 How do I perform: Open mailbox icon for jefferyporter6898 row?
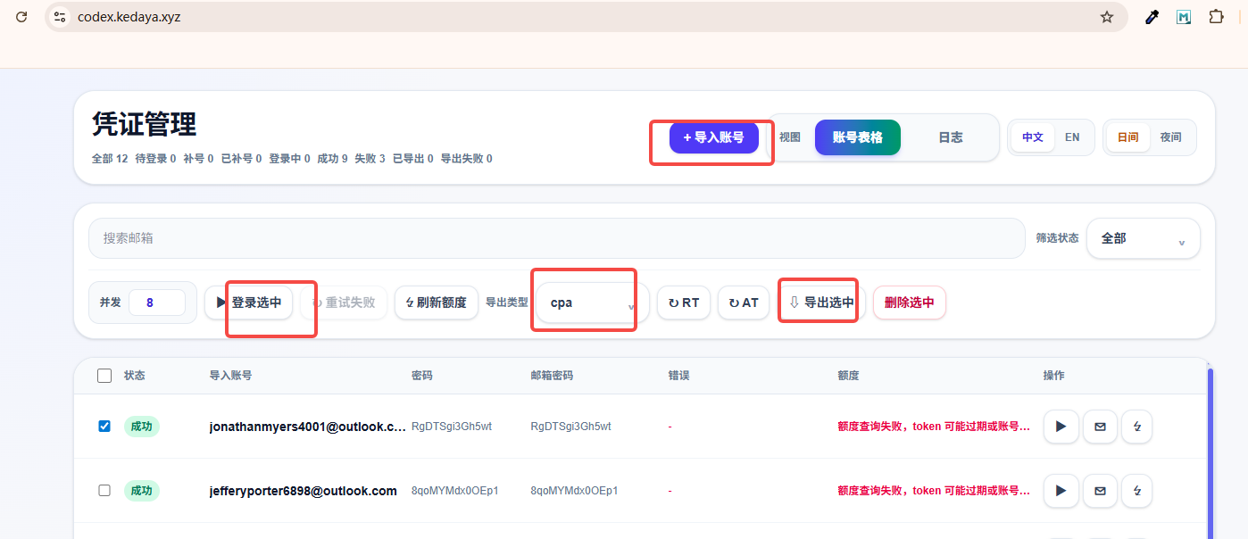1100,491
